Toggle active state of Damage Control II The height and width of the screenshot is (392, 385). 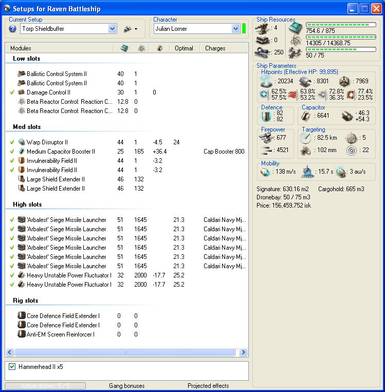coord(12,92)
